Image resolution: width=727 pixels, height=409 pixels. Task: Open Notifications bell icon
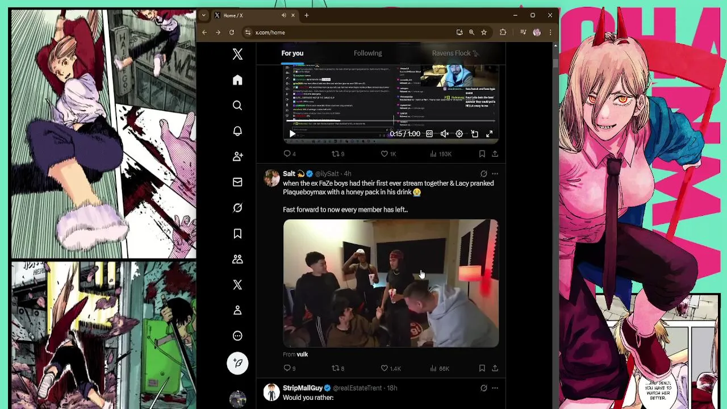237,131
